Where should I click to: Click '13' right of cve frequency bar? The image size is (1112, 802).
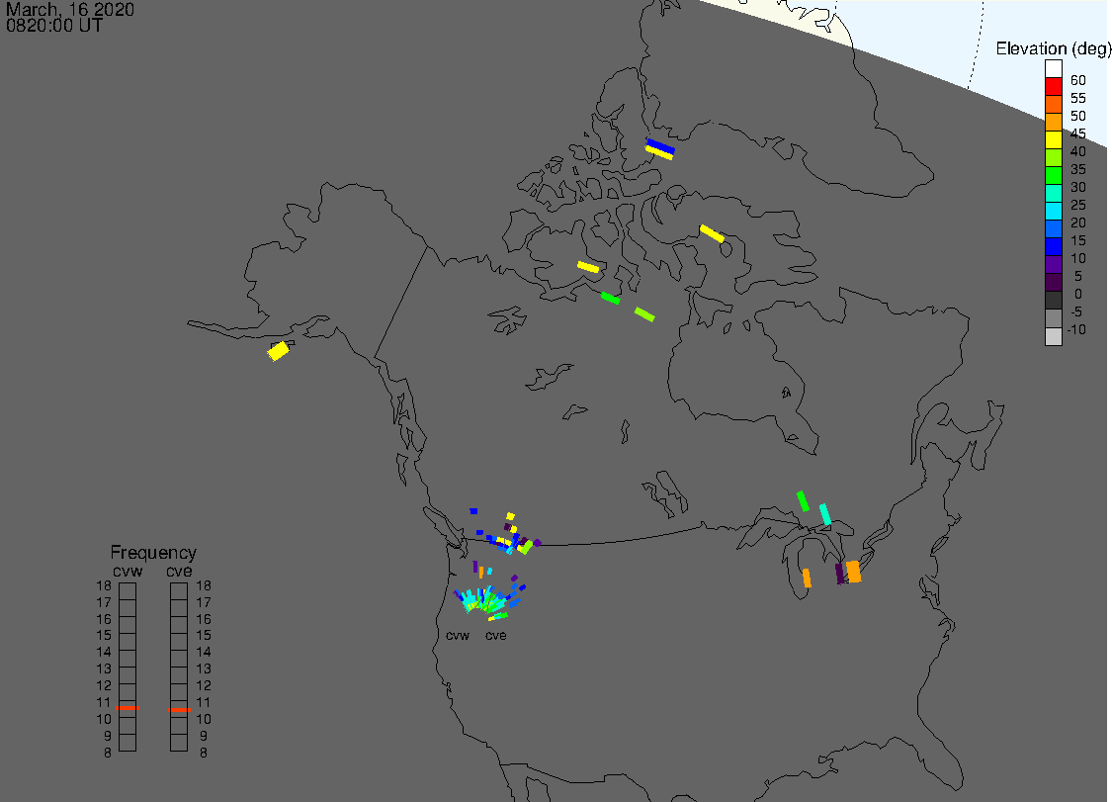tap(204, 668)
